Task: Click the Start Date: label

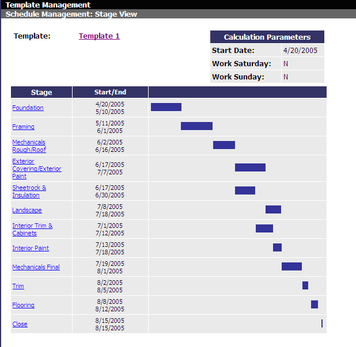Action: (x=233, y=50)
